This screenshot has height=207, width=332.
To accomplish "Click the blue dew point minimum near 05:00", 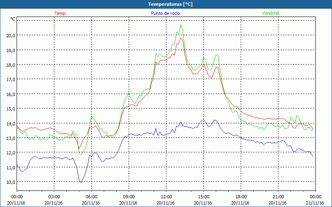I will (81, 183).
